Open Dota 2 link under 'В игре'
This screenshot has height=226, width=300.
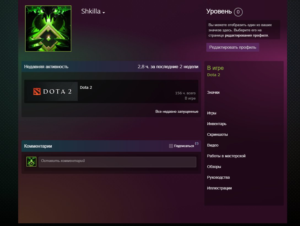[x=213, y=75]
